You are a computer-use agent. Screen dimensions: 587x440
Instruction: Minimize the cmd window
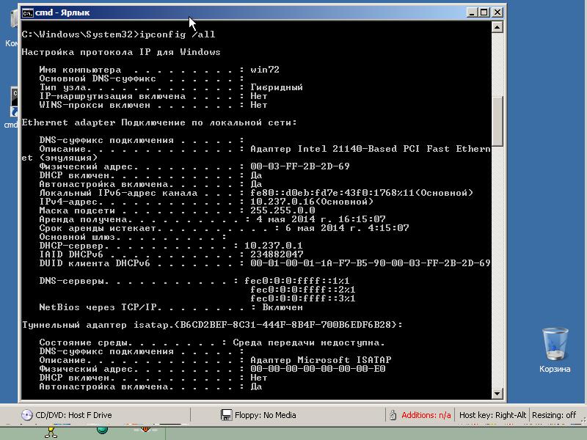coord(472,12)
